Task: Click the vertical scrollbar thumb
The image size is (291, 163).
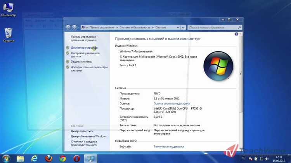Action: [x=241, y=74]
